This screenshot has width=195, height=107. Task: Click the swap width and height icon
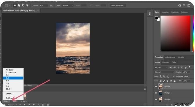[x=90, y=5]
